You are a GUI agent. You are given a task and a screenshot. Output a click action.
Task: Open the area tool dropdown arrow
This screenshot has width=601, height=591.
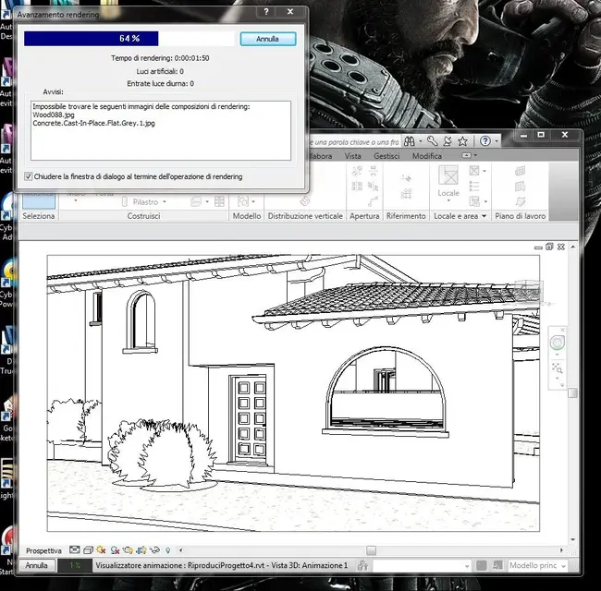485,201
